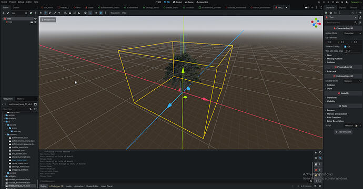The image size is (363, 189).
Task: Expand the Transform section
Action: click(x=331, y=98)
